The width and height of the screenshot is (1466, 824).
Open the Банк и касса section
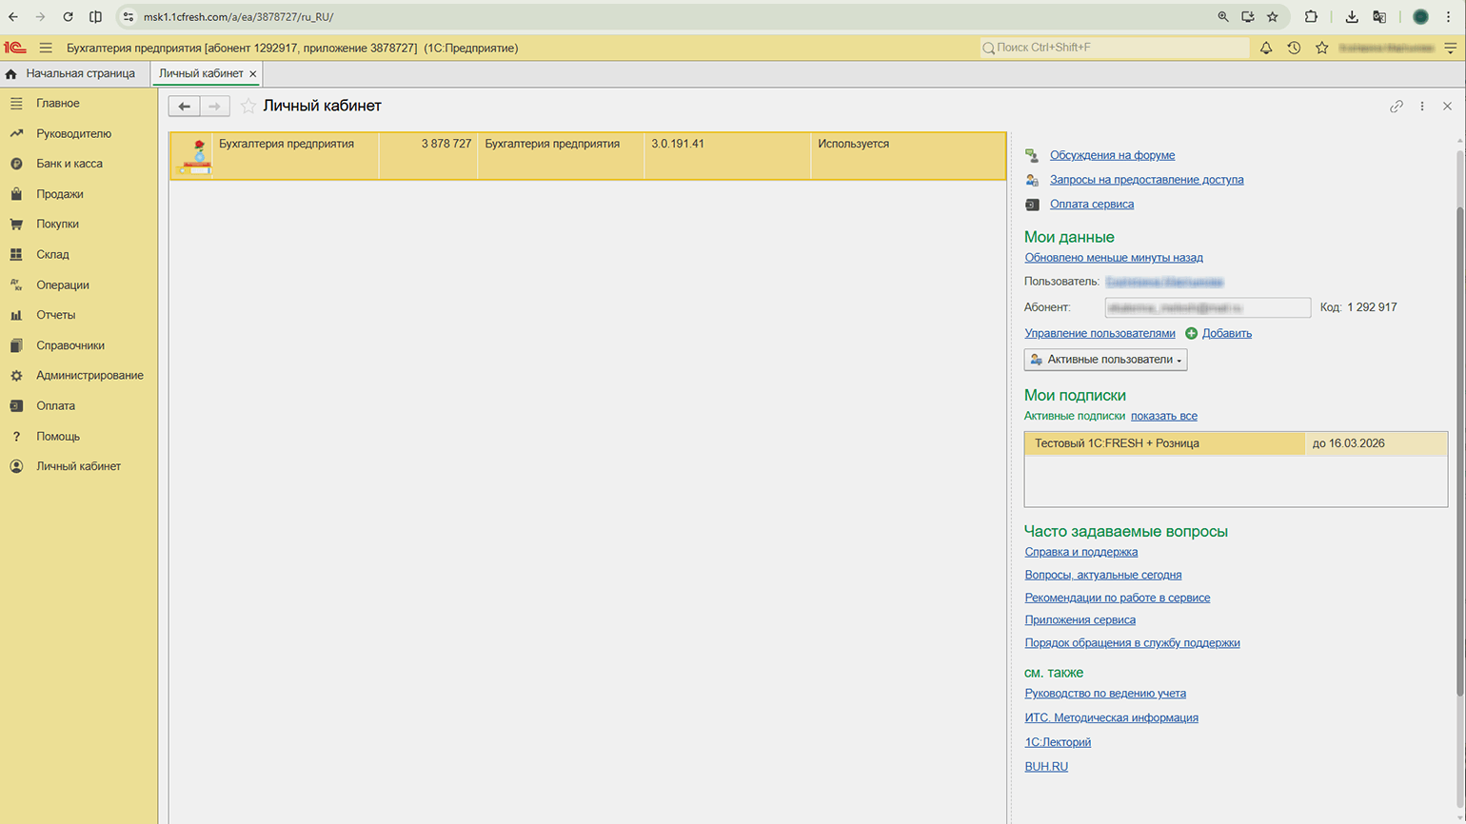pos(69,164)
